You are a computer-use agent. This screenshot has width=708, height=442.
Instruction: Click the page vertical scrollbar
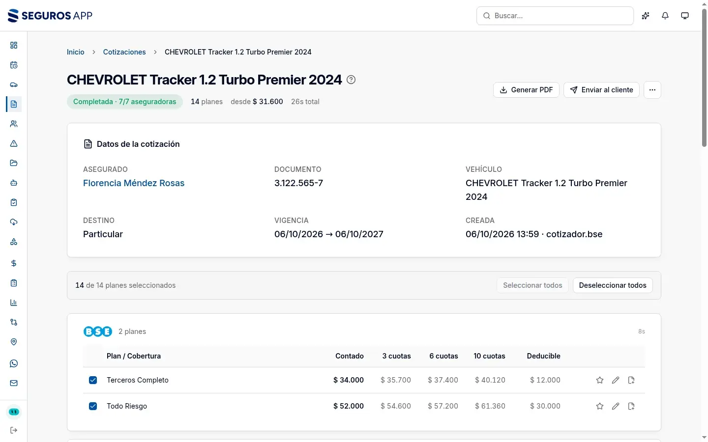(x=704, y=79)
